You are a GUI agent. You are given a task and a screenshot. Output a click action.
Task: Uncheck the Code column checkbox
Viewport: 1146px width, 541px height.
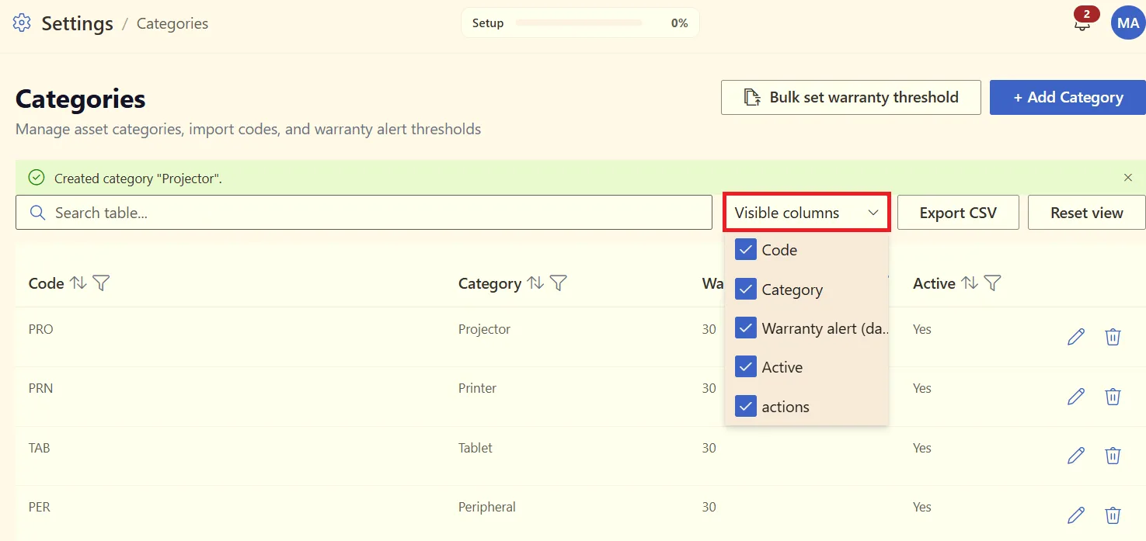(746, 250)
